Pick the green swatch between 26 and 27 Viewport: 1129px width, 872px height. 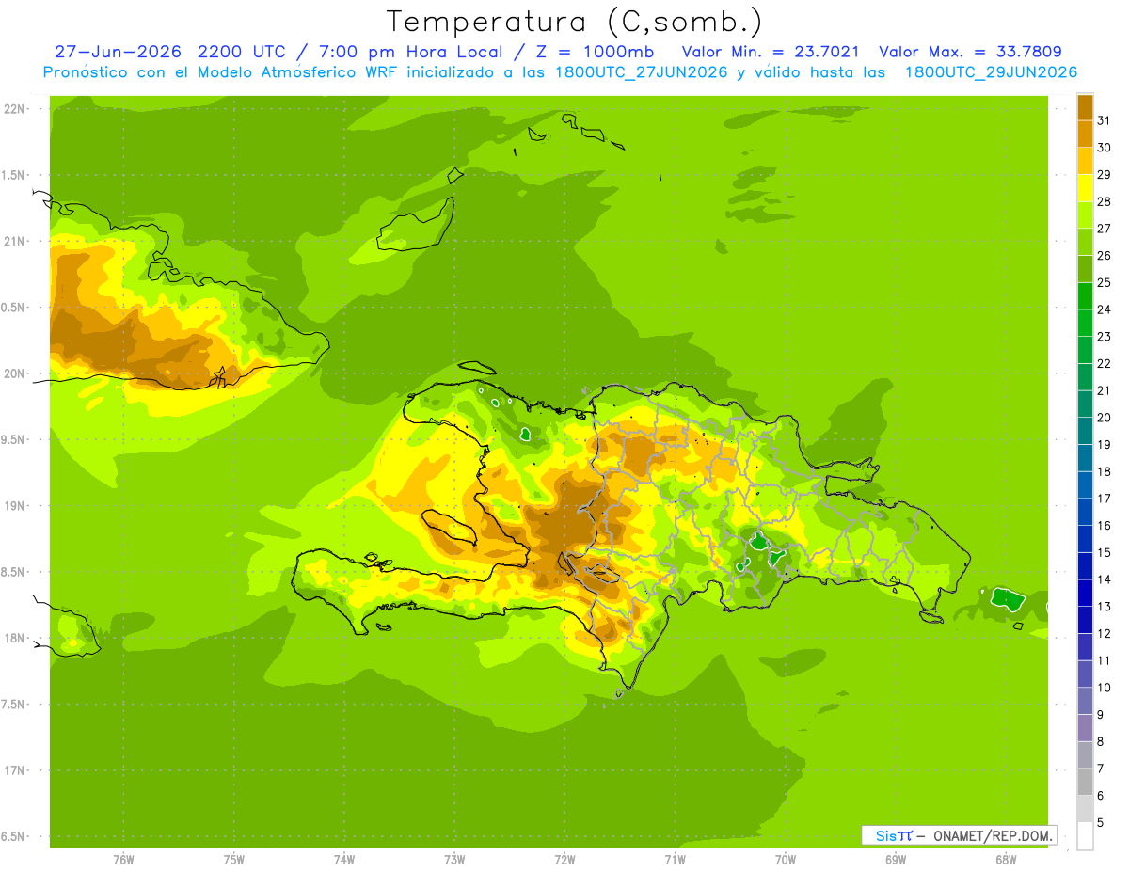(1085, 242)
